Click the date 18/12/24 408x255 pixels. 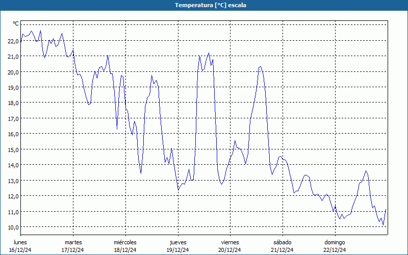(125, 250)
